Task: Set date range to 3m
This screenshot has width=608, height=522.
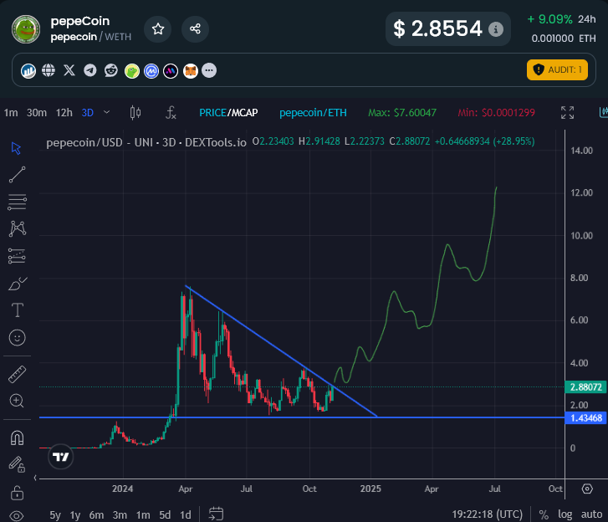Action: click(120, 515)
